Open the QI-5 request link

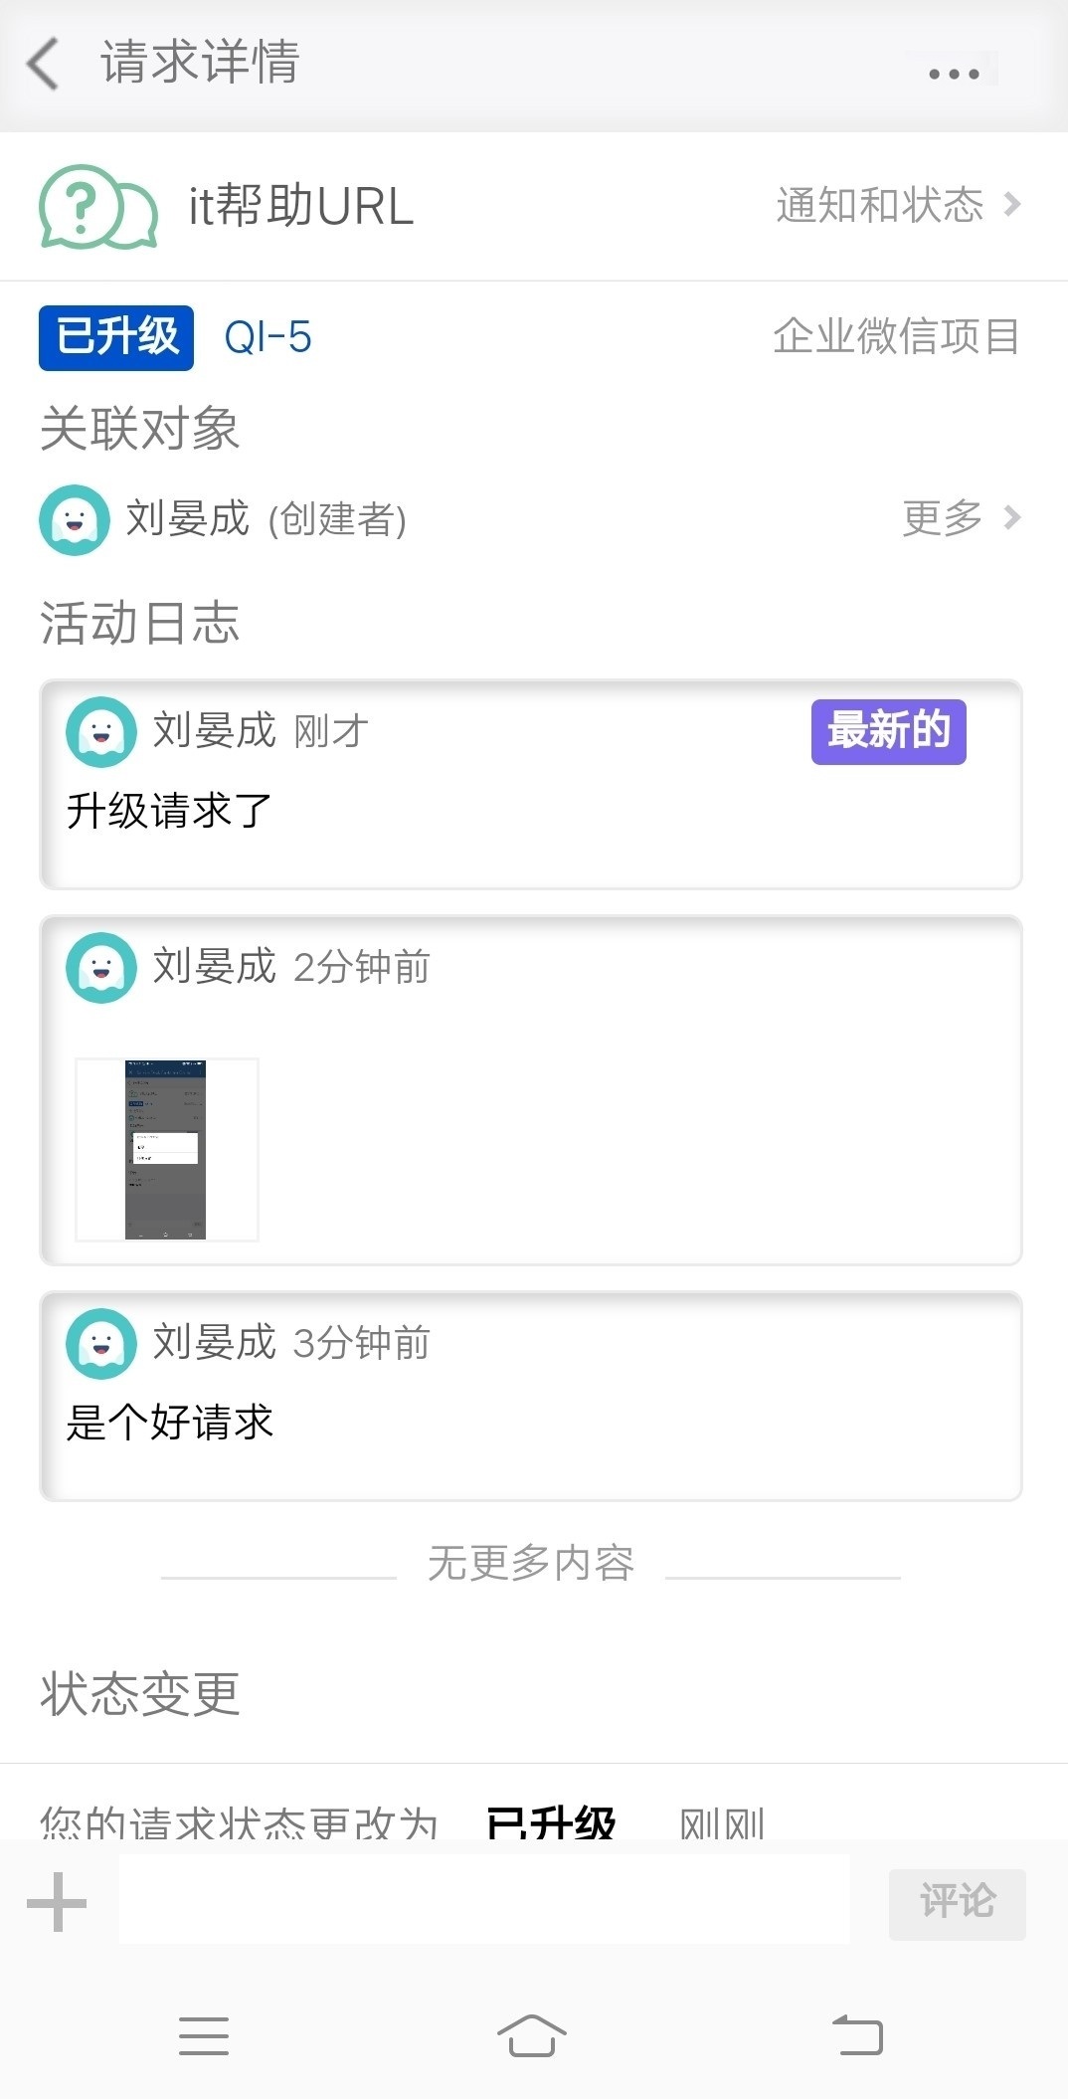coord(267,337)
